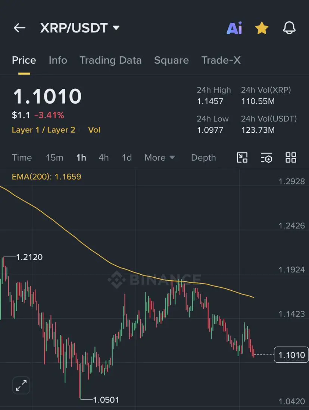Switch to the Info tab
The height and width of the screenshot is (410, 309).
58,60
